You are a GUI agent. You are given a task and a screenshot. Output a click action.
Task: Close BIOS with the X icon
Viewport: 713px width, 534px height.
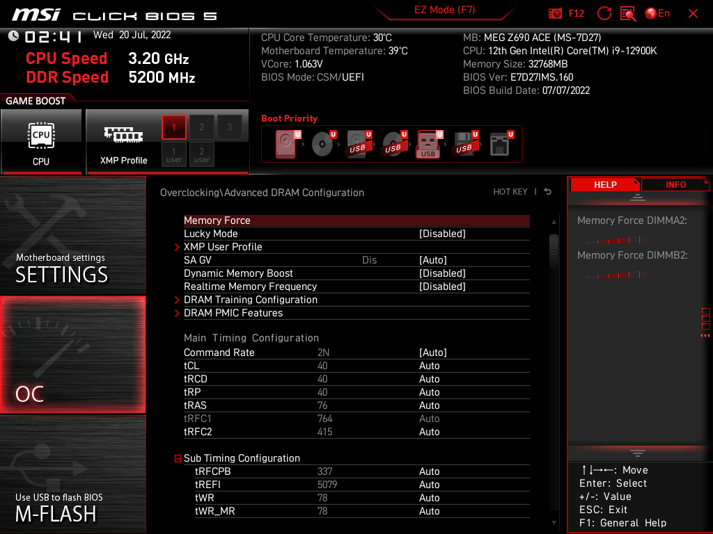pyautogui.click(x=693, y=14)
